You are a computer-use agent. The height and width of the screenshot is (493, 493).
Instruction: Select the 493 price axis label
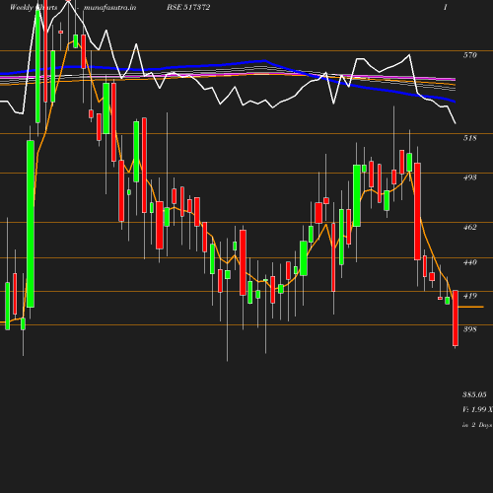coord(469,177)
